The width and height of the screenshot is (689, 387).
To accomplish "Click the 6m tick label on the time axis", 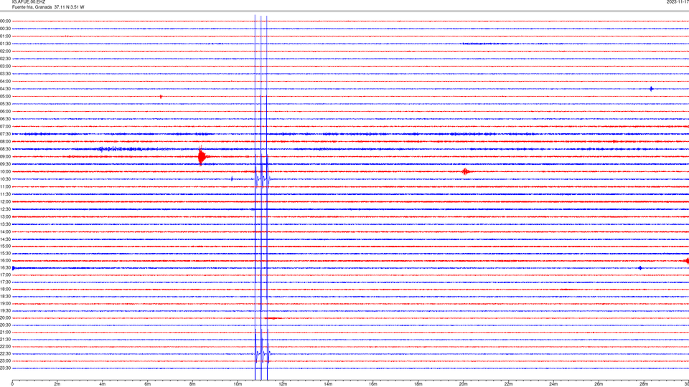I will pos(148,384).
